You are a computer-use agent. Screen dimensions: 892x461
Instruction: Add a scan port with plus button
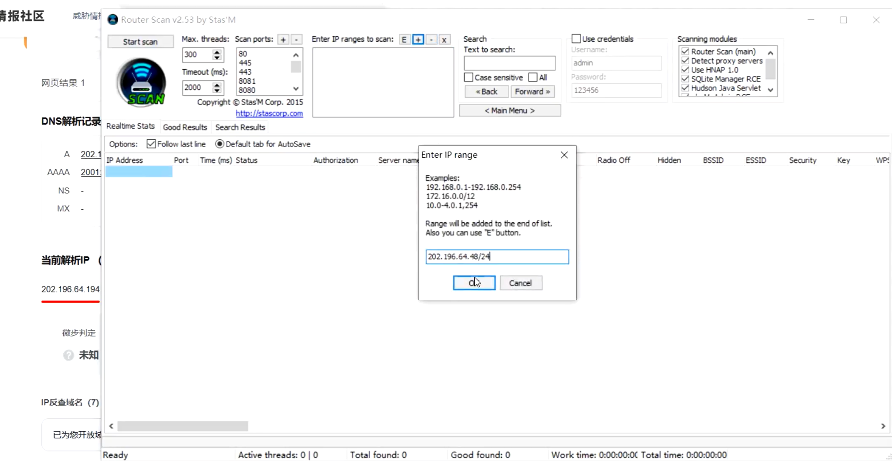pos(283,39)
